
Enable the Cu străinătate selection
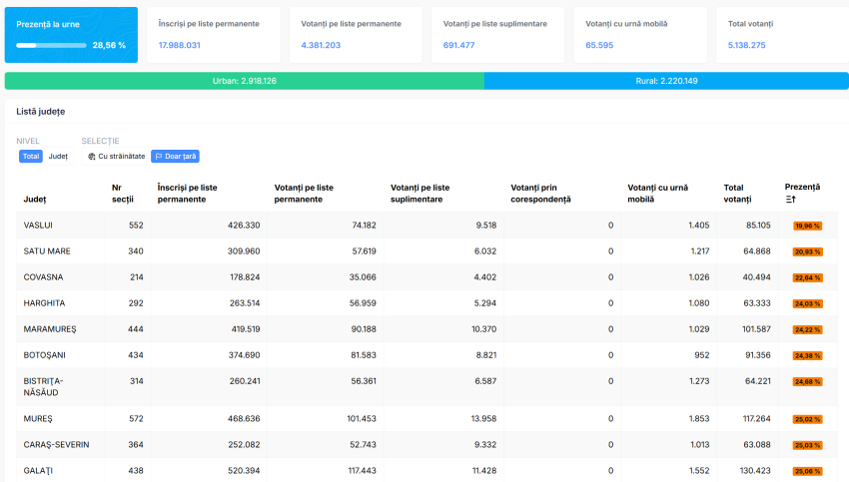tap(116, 157)
